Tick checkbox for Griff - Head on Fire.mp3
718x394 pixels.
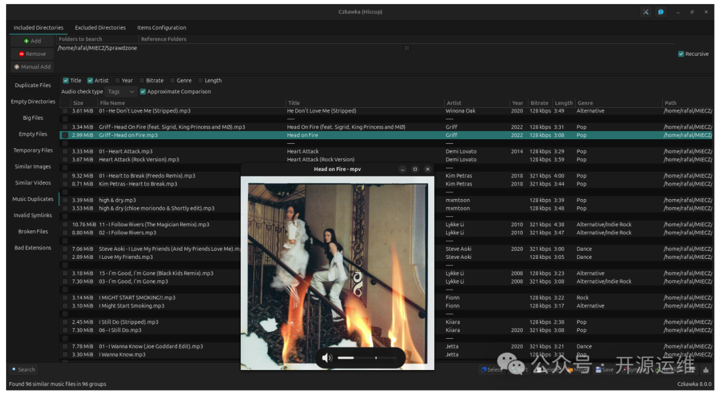coord(65,135)
